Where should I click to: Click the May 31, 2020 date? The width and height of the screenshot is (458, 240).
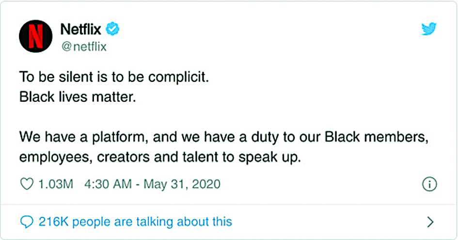pos(182,184)
